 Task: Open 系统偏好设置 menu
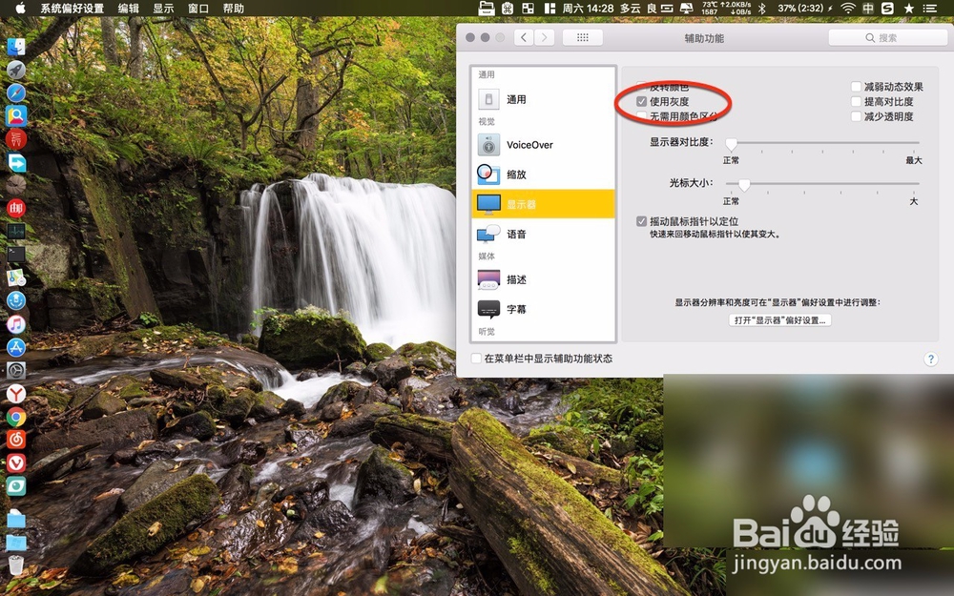[72, 8]
